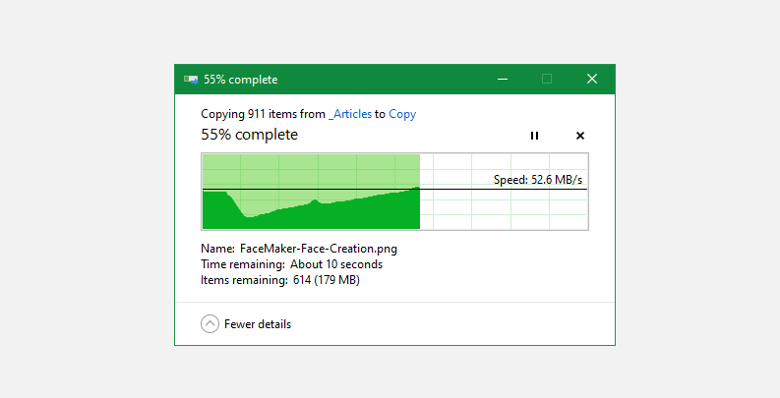This screenshot has height=398, width=780.
Task: Open the _Articles source folder link
Action: (x=351, y=114)
